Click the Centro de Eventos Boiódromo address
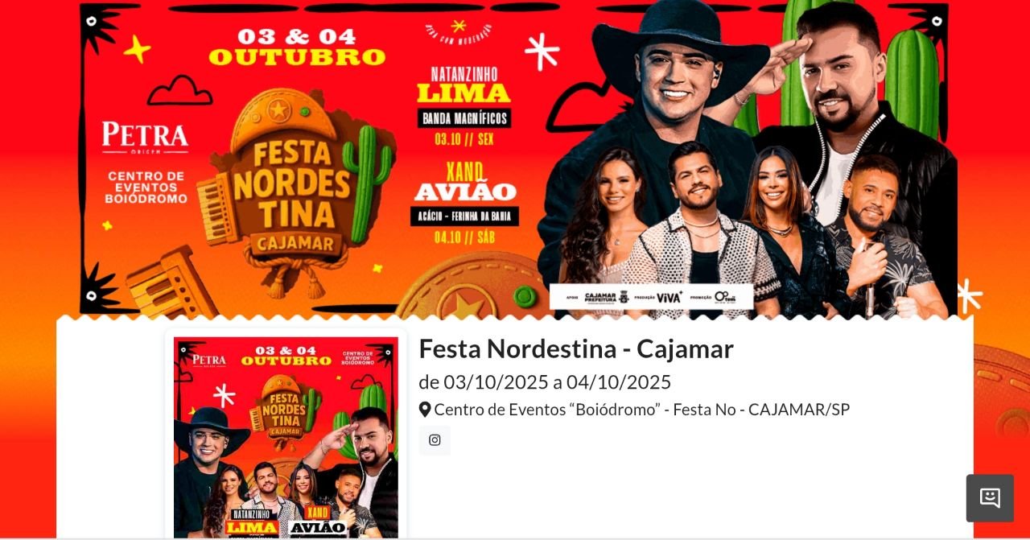The image size is (1030, 540). (x=641, y=410)
